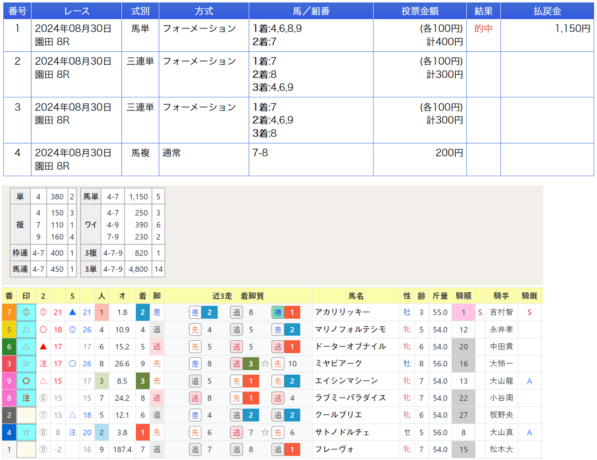Click the 1,150円 payout amount
The width and height of the screenshot is (597, 460).
pyautogui.click(x=572, y=28)
